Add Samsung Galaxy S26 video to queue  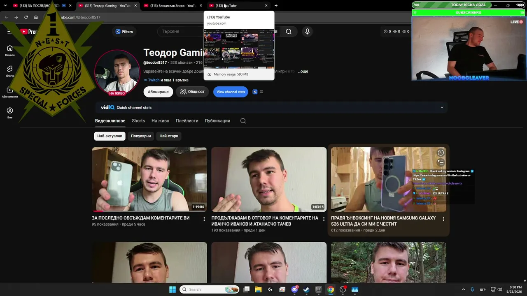tap(441, 162)
